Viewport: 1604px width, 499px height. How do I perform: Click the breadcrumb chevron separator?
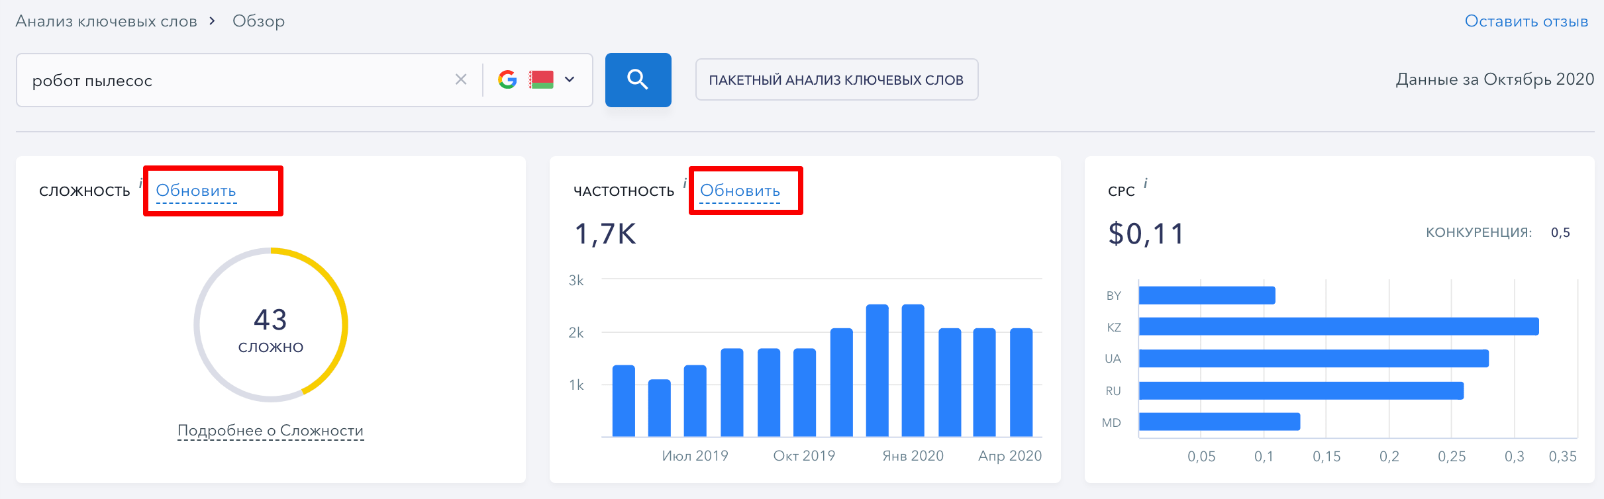coord(212,21)
